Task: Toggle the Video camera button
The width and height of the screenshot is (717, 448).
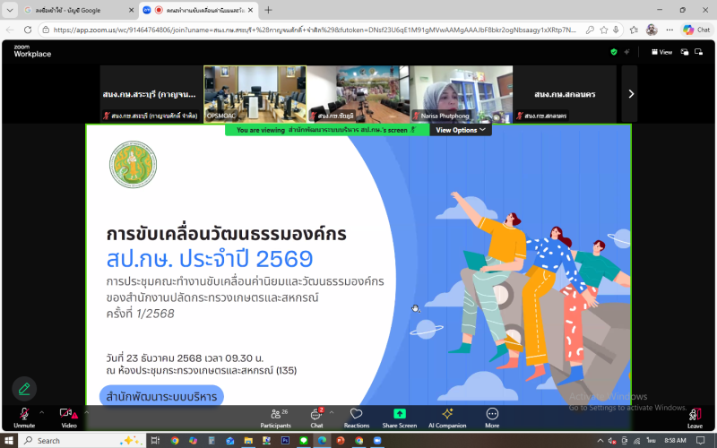Action: pyautogui.click(x=68, y=416)
